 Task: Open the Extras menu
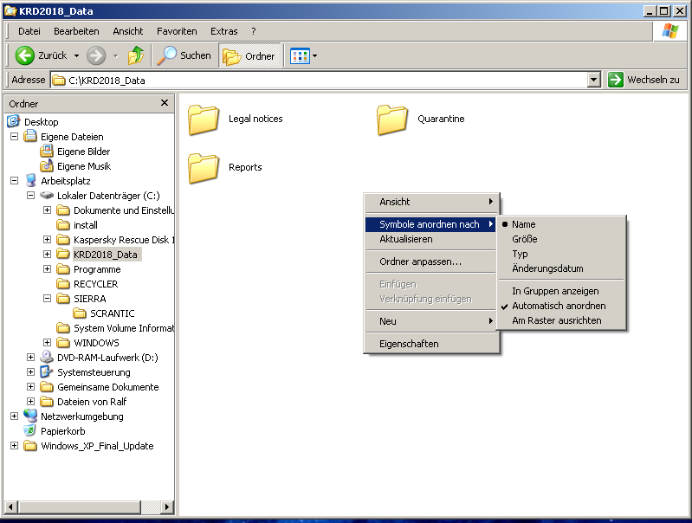[223, 31]
